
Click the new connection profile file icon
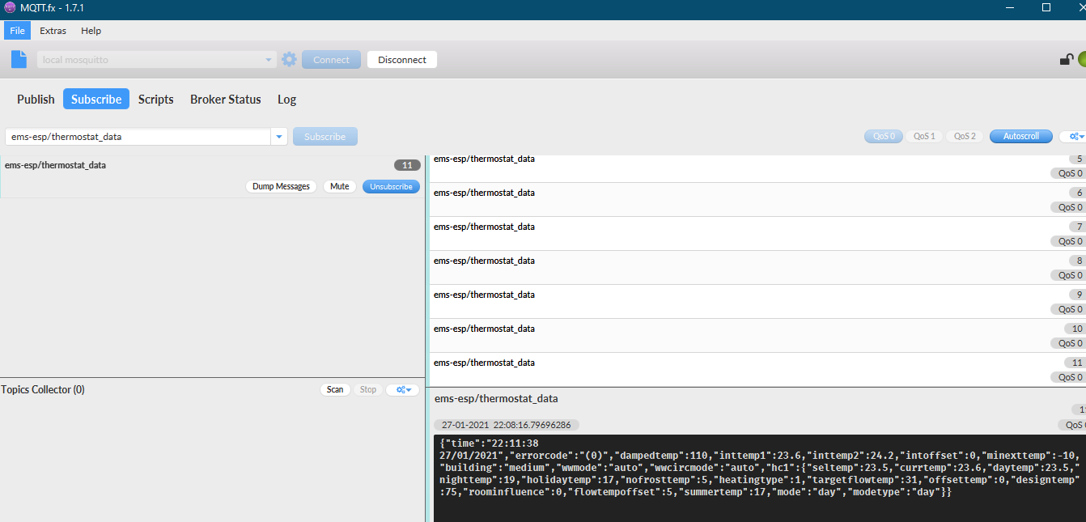pyautogui.click(x=19, y=59)
